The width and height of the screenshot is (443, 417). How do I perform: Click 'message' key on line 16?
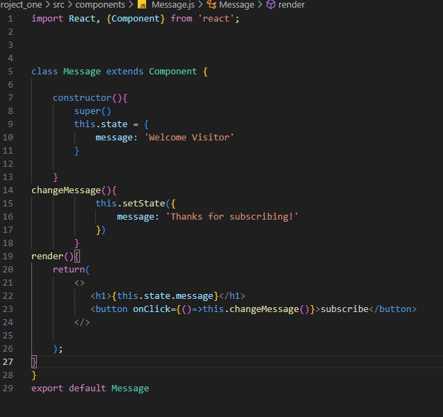(136, 217)
